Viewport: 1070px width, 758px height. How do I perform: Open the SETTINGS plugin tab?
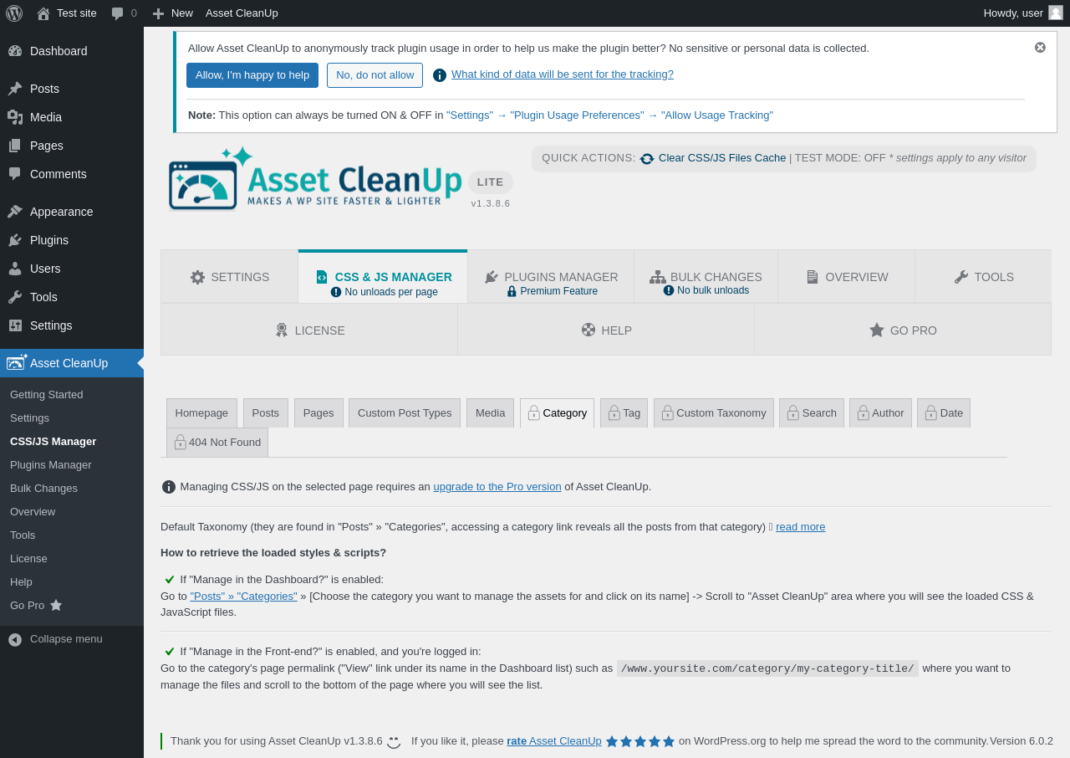[230, 277]
